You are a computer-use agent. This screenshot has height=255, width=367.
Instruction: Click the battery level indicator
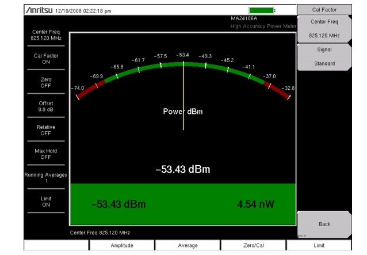point(262,10)
